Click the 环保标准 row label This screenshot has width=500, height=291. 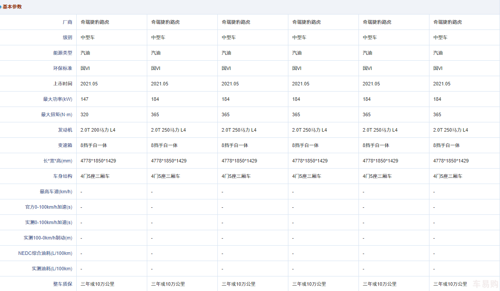coord(63,68)
